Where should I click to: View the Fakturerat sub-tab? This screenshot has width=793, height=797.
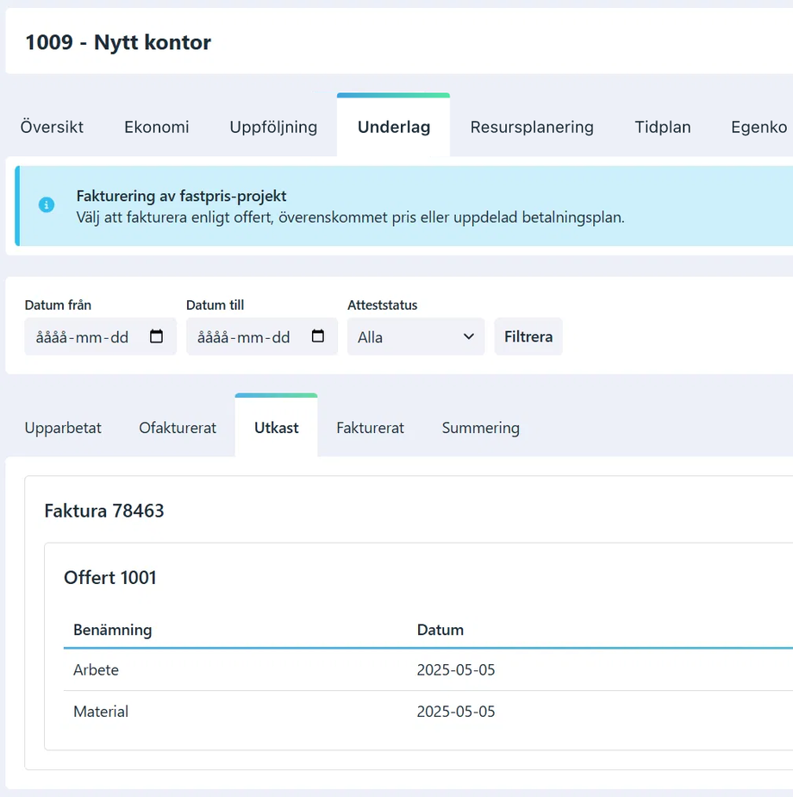coord(370,428)
